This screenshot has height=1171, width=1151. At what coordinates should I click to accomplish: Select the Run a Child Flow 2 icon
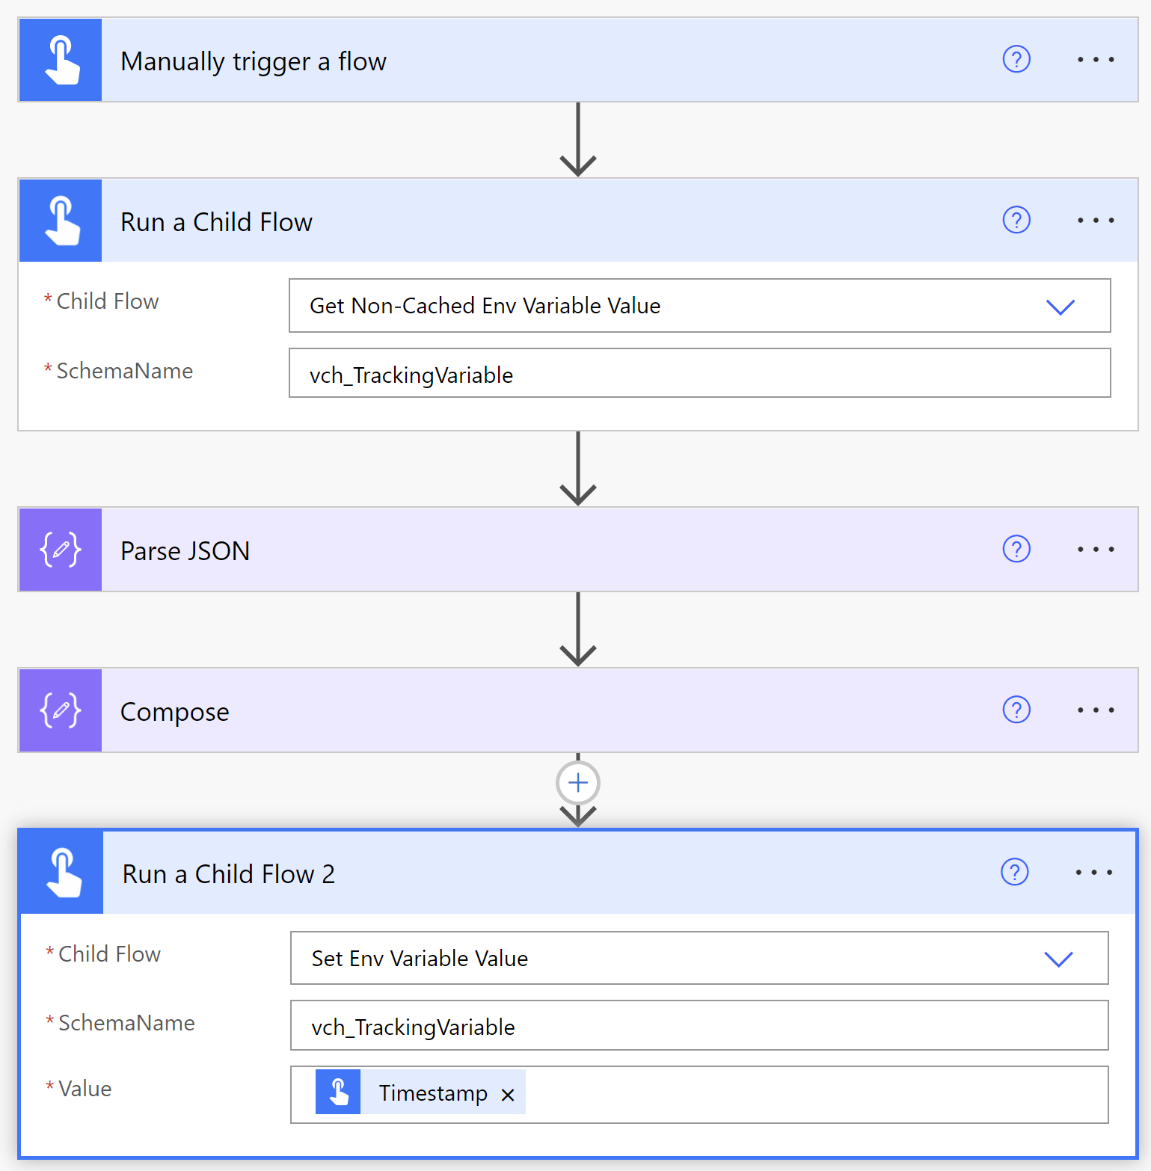pos(60,871)
